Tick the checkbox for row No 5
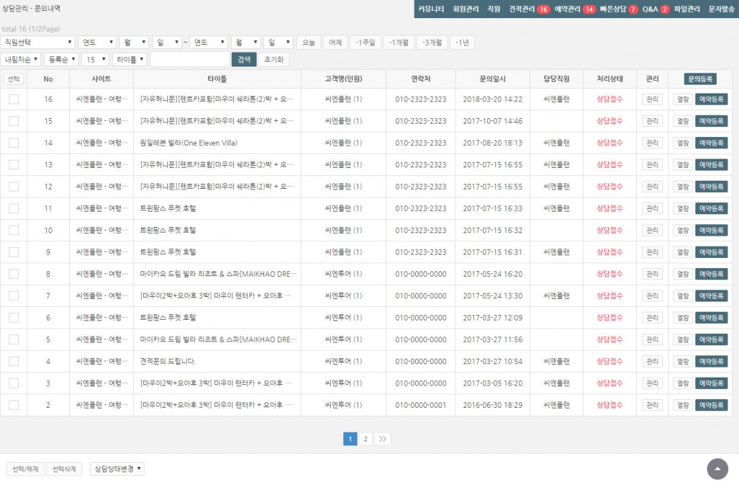Viewport: 739px width, 485px height. (13, 339)
